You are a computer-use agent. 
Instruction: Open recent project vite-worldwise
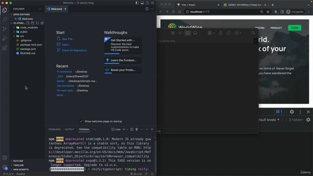pos(65,86)
